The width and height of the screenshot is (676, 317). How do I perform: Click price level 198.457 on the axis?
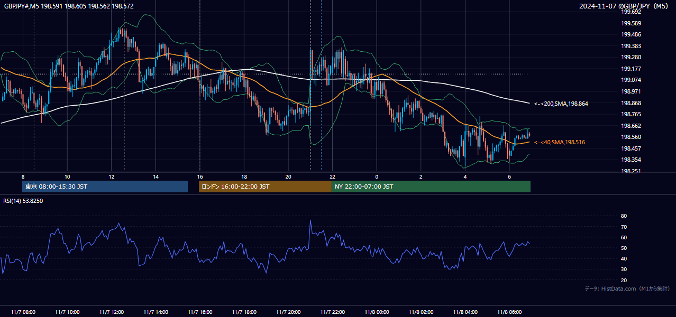tap(631, 148)
